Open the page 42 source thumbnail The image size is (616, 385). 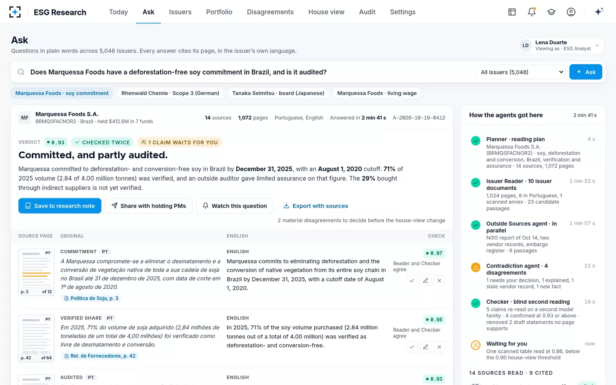36,338
